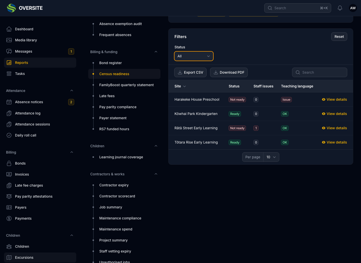Viewport: 361px width, 263px height.
Task: Click the Attendance sessions icon
Action: pos(9,124)
